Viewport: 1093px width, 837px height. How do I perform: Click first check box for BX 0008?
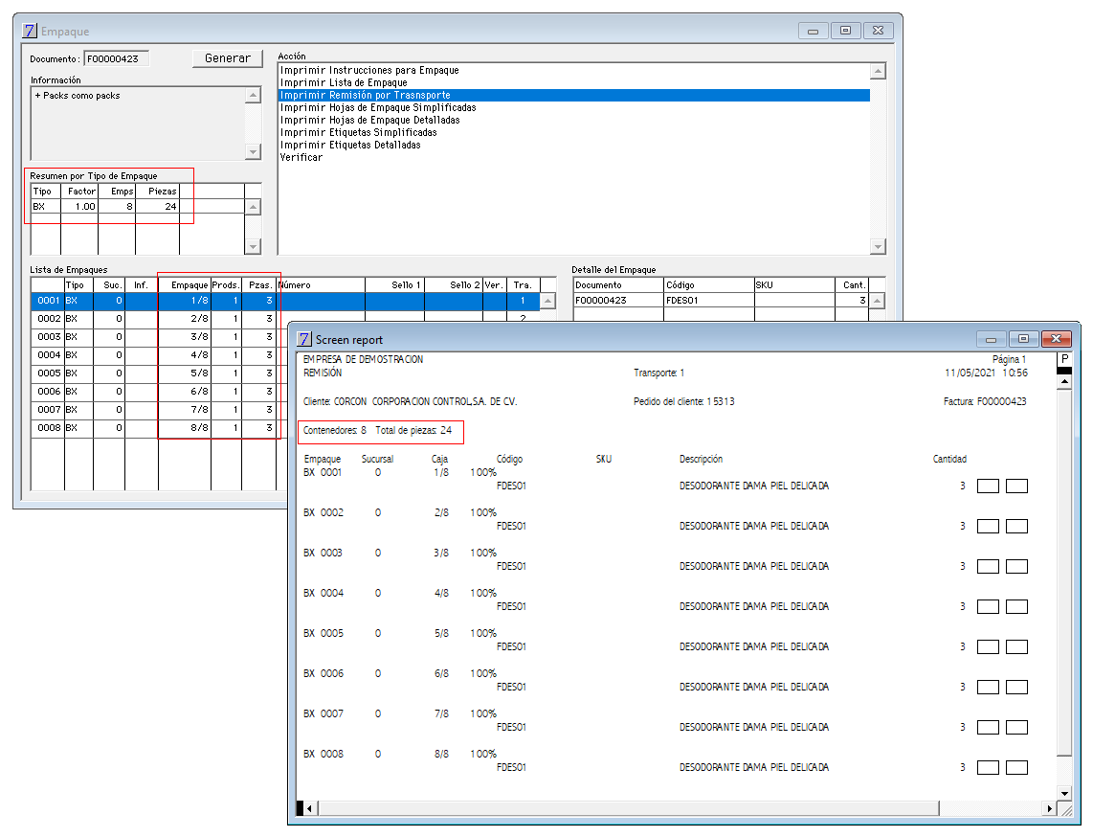pos(988,768)
